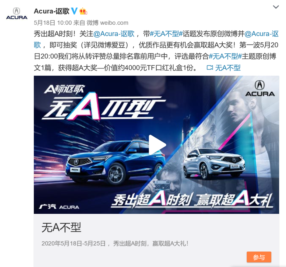Open the 无A不型 video link text

click(x=228, y=68)
